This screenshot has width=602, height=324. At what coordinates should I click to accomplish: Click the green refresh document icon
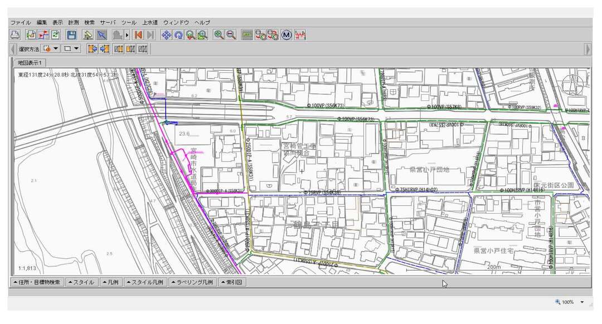pyautogui.click(x=56, y=35)
